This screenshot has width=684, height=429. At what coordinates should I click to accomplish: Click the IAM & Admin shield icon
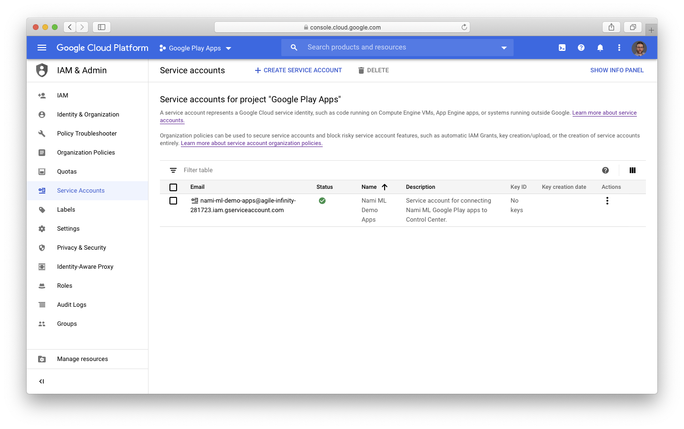pyautogui.click(x=42, y=70)
